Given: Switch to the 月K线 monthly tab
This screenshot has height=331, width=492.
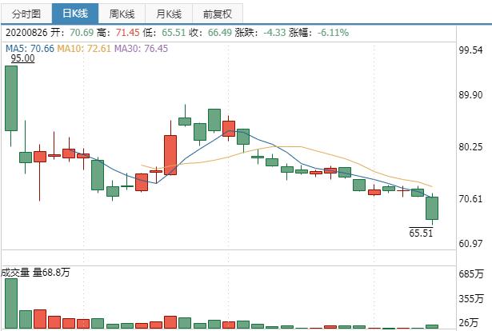Looking at the screenshot, I should click(x=168, y=14).
